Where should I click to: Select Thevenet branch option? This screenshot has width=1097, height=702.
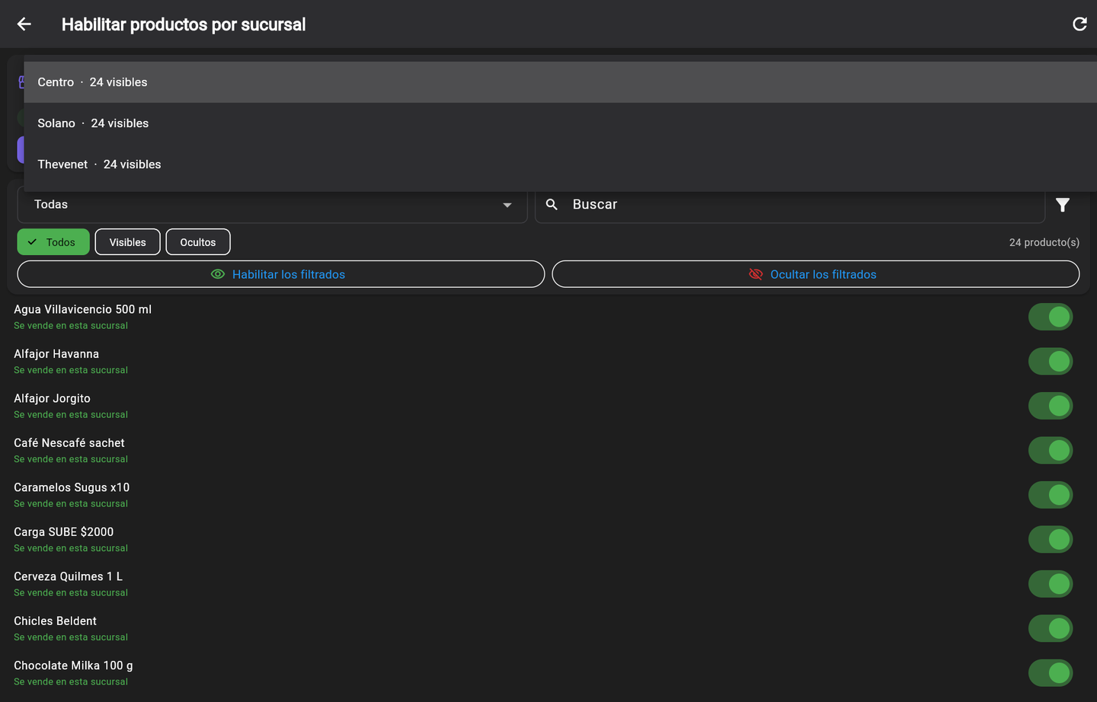coord(561,164)
